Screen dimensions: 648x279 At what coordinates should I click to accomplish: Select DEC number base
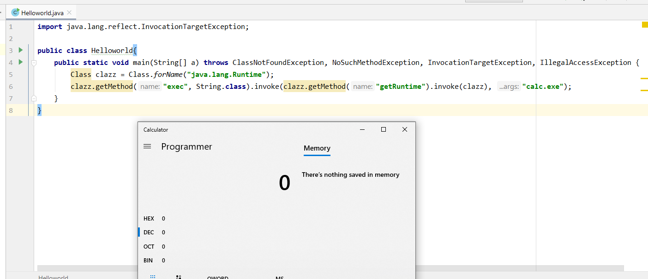pyautogui.click(x=149, y=232)
